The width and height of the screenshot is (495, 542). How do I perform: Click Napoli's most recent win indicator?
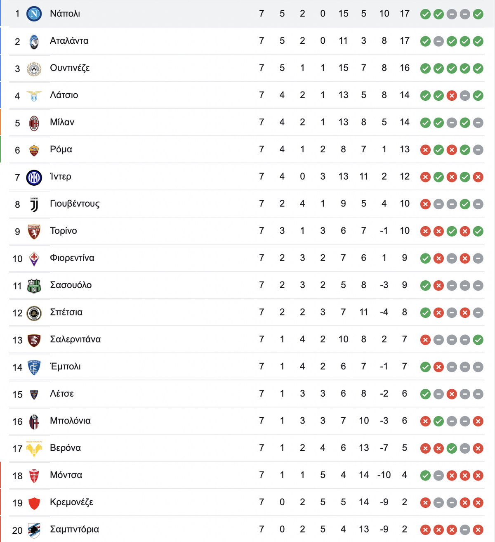478,14
